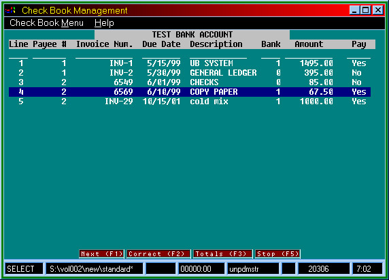Select the UB SYSTEM invoice row

[190, 63]
